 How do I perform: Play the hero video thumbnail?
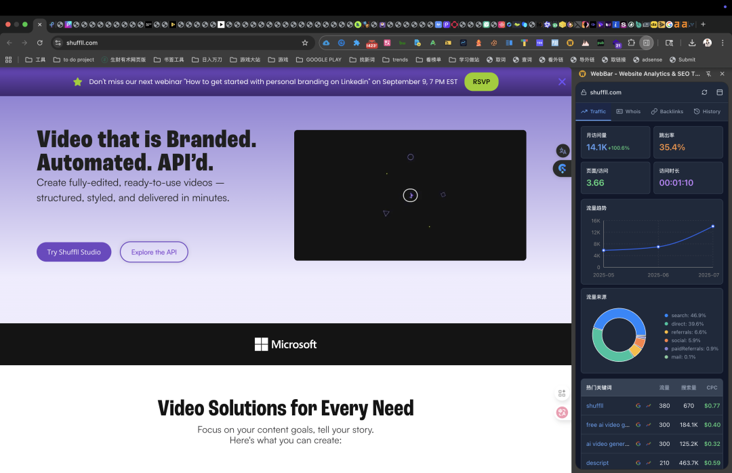(410, 195)
